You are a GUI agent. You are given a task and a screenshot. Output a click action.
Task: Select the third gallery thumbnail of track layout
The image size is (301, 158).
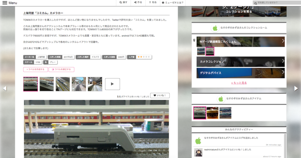click(63, 84)
